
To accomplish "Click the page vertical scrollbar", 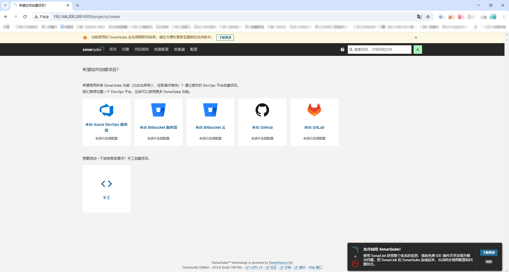I will pos(507,152).
